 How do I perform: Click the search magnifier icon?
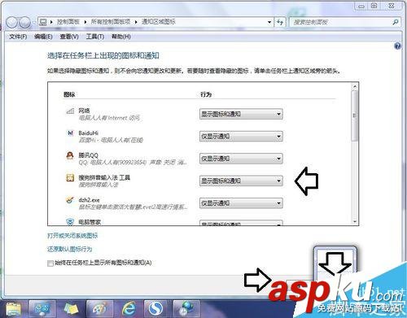coord(396,22)
